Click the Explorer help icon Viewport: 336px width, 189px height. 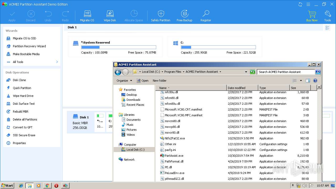(315, 81)
